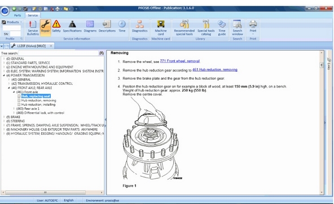Image resolution: width=334 pixels, height=204 pixels.
Task: Click the yellow folder icon in quick access toolbar
Action: (x=66, y=9)
